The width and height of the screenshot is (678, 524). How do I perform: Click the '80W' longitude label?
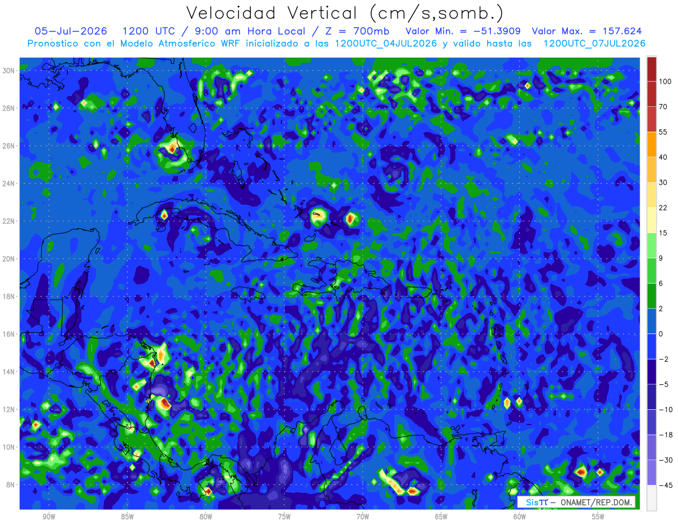click(206, 516)
